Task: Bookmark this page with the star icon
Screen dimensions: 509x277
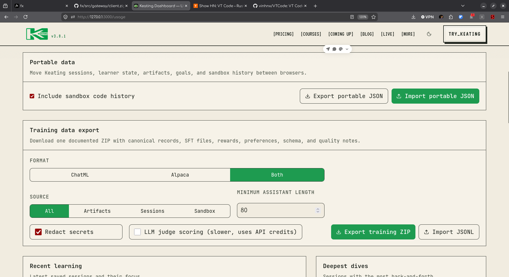Action: 374,17
